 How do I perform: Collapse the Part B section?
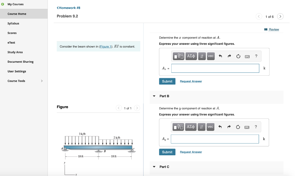(154, 96)
